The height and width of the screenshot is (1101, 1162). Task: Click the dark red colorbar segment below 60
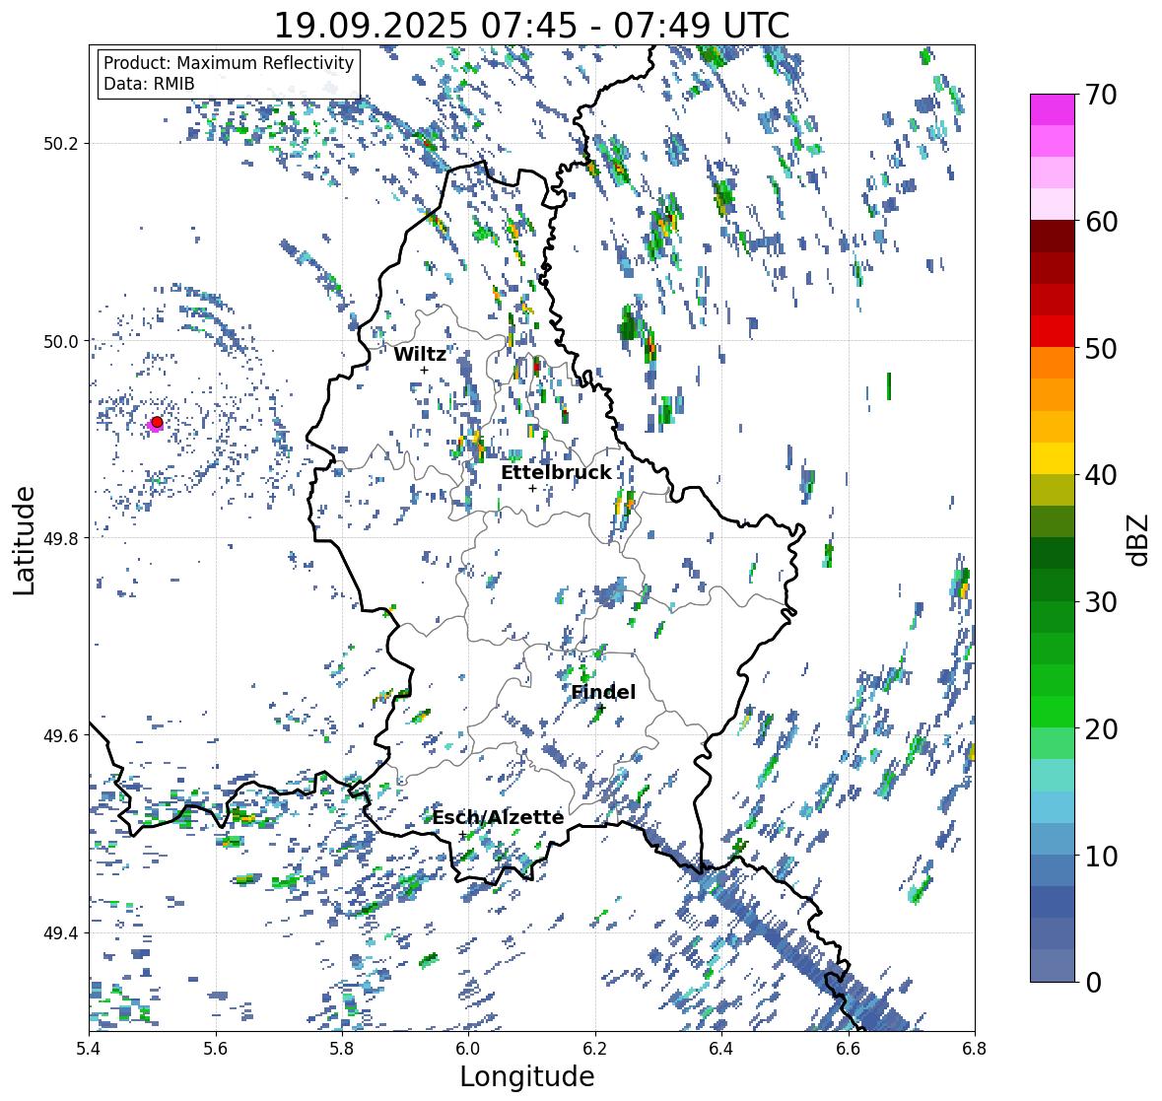(x=1053, y=237)
